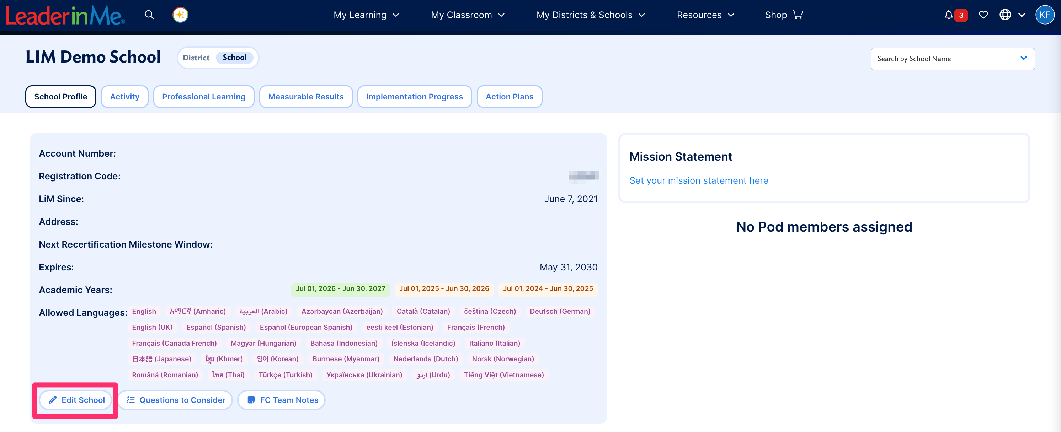Click the Deutsch (German) language tag
The height and width of the screenshot is (432, 1061).
pyautogui.click(x=560, y=312)
